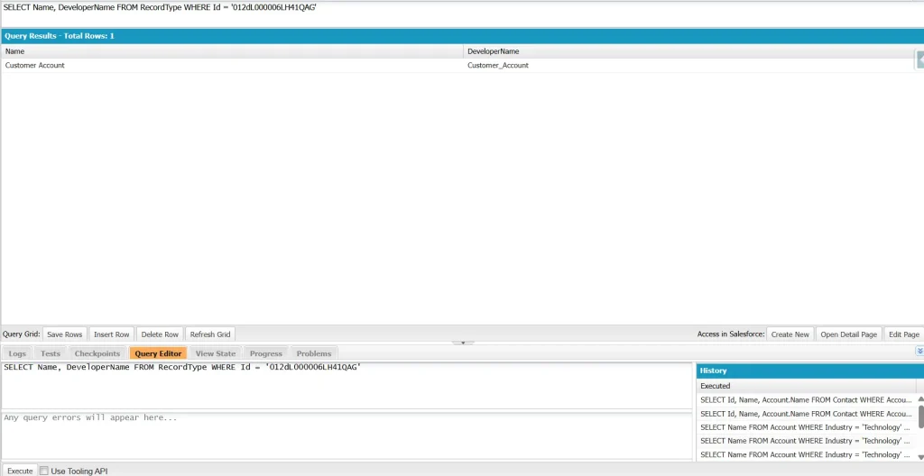Screen dimensions: 924x476
Task: Select the 'Customer Account' Name cell
Action: tap(232, 66)
